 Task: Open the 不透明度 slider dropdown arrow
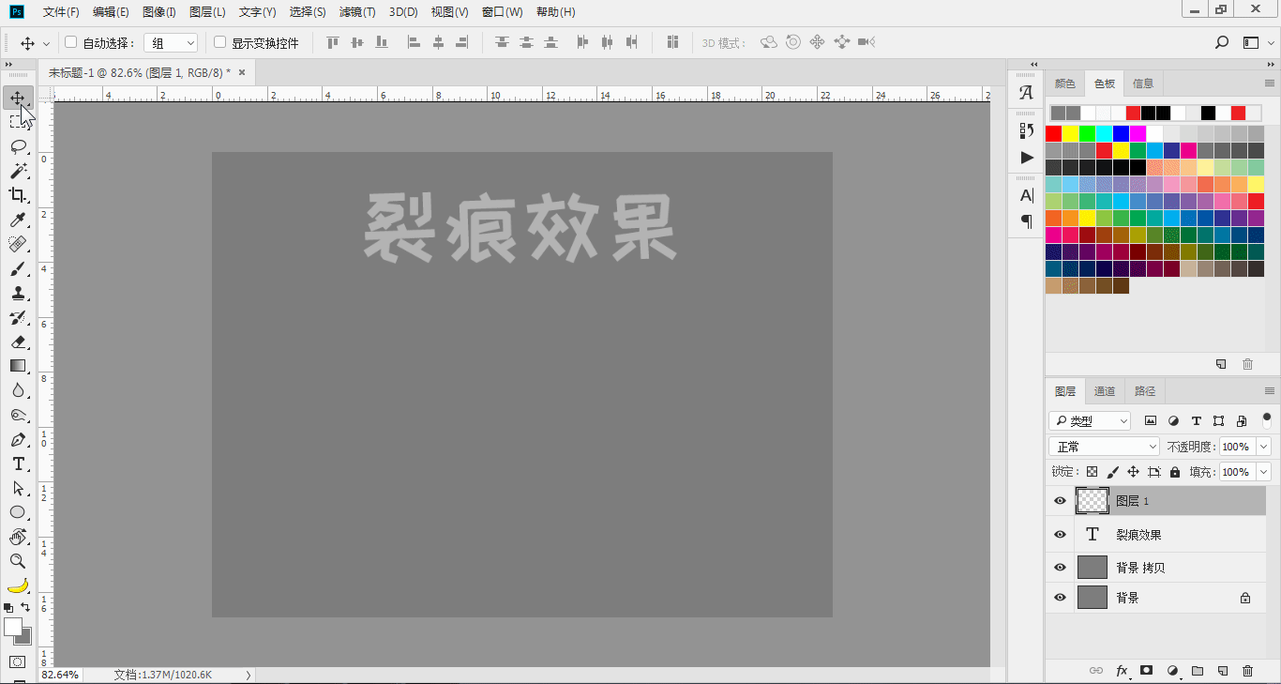click(x=1264, y=447)
